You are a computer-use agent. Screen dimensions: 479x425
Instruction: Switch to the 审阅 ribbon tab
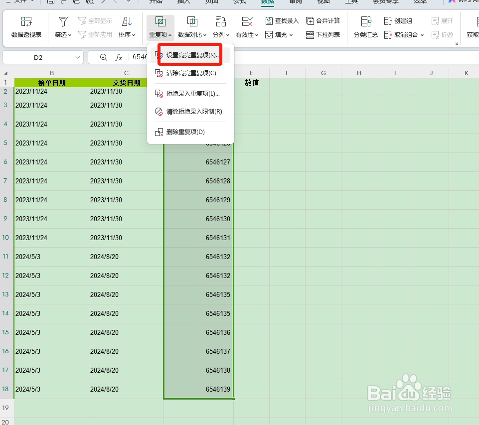(295, 2)
